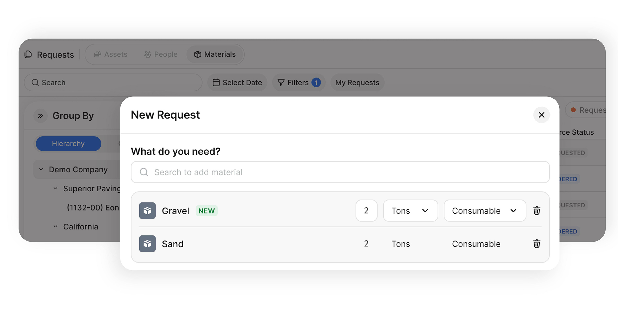
Task: Edit the Gravel quantity field showing 2
Action: [366, 211]
